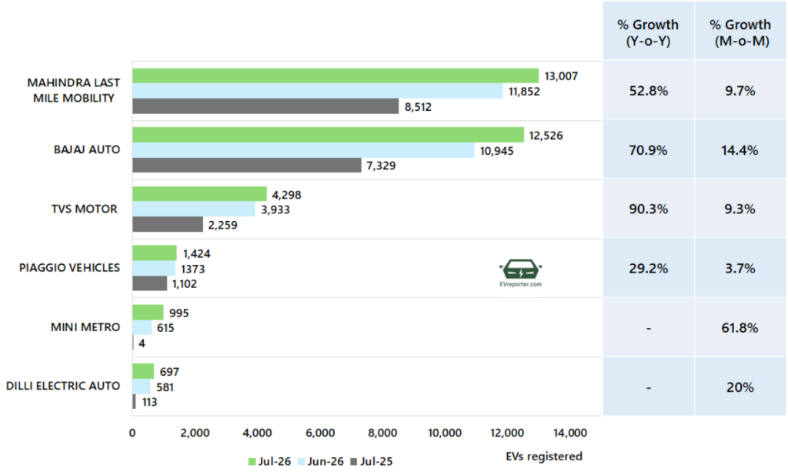
Task: Click Mini Metro's 995 green bar
Action: point(148,312)
